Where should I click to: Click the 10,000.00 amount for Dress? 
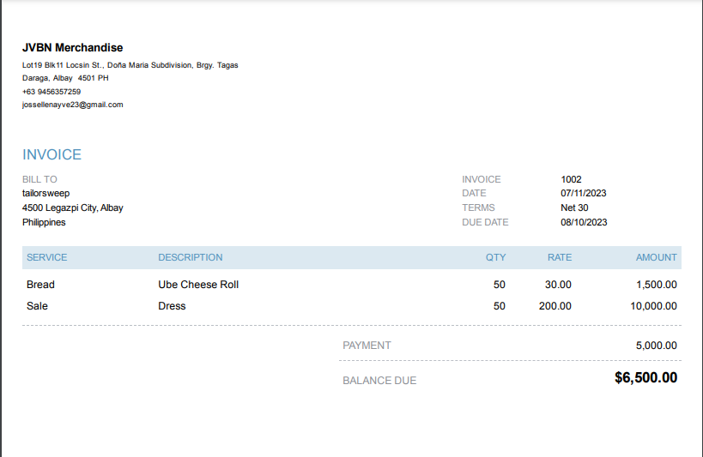tap(653, 306)
